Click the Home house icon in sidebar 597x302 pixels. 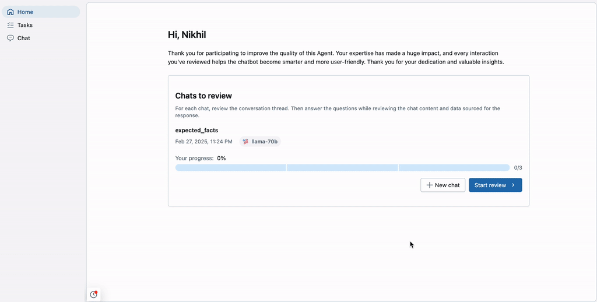(x=10, y=12)
